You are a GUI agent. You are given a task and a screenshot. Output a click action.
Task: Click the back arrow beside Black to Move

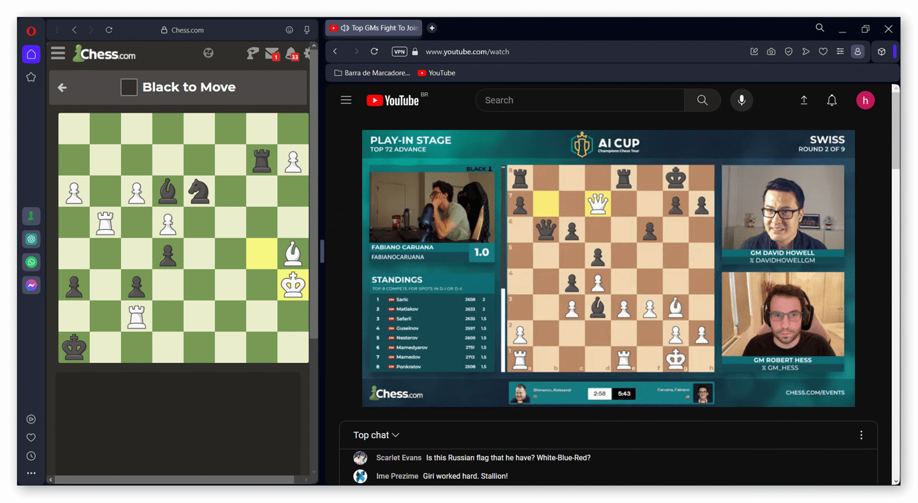click(62, 87)
